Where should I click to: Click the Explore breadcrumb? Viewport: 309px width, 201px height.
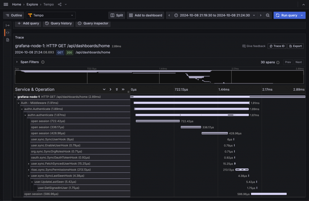(x=32, y=4)
